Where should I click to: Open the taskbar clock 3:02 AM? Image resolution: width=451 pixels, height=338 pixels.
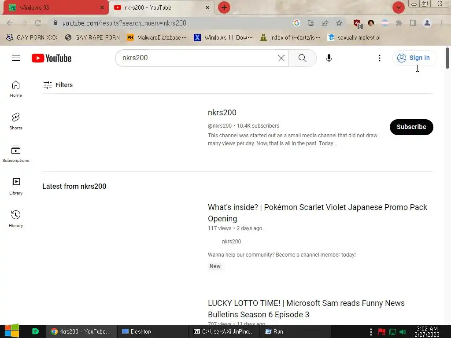coord(427,332)
